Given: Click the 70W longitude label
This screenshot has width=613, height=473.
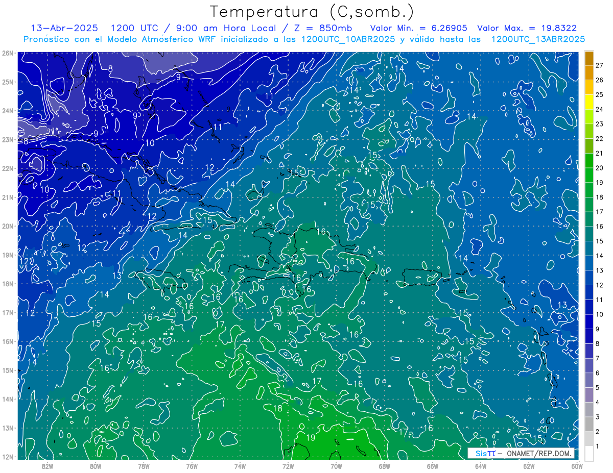Looking at the screenshot, I should point(336,466).
